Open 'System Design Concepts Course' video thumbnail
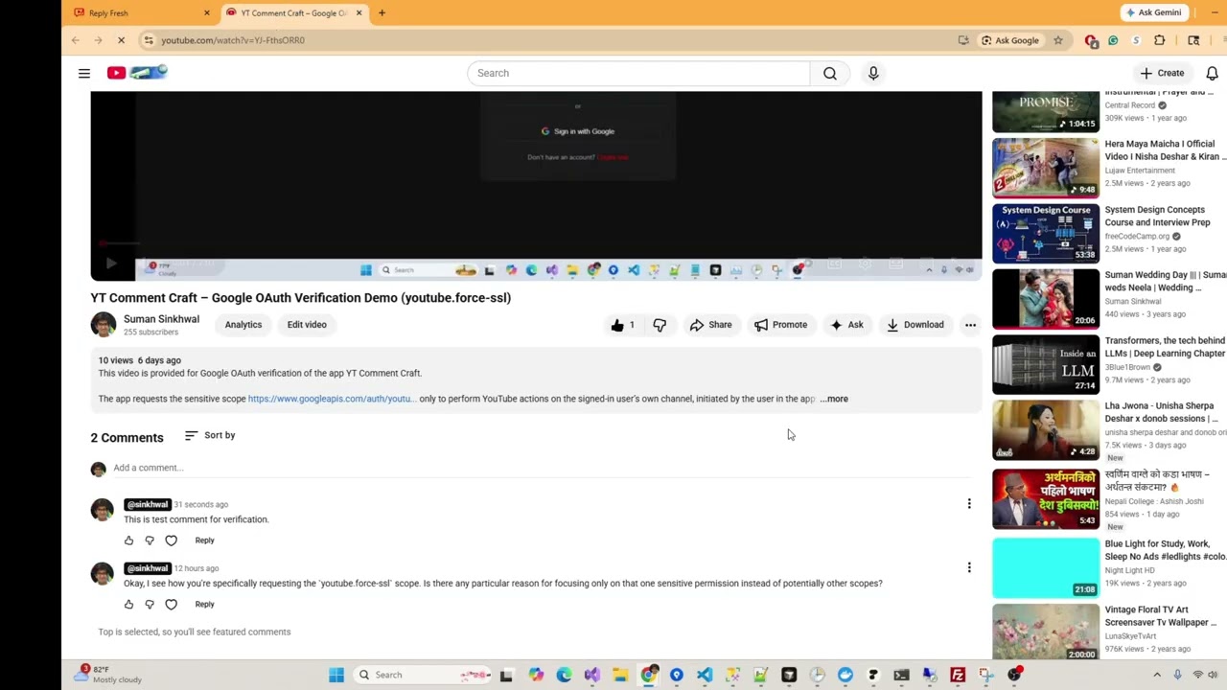The width and height of the screenshot is (1227, 690). point(1046,233)
